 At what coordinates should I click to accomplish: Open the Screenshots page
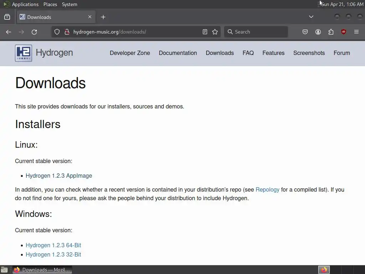[309, 53]
